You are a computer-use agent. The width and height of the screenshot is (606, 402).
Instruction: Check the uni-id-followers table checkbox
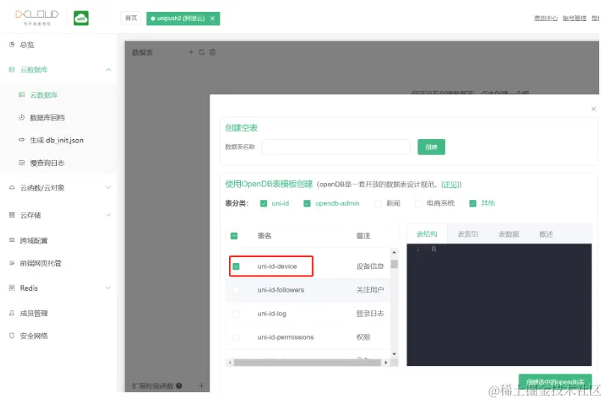click(236, 290)
